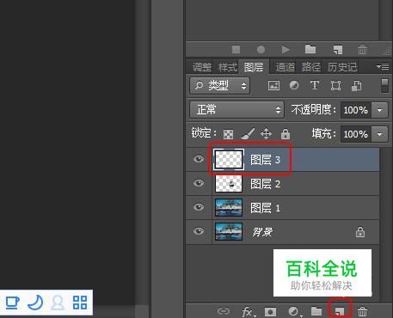Delete layer trash icon
The image size is (393, 318).
click(x=363, y=311)
